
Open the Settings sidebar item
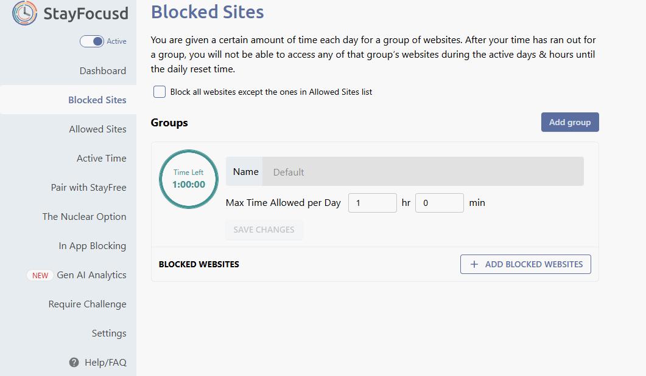109,333
